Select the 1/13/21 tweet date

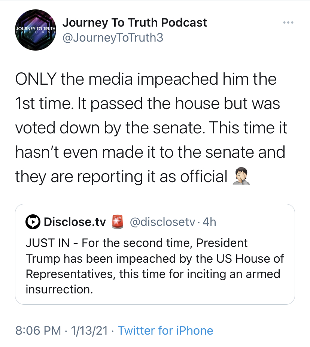88,331
